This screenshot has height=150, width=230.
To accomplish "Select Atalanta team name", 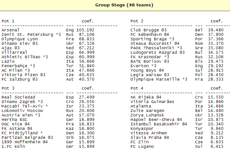I will [141, 106].
